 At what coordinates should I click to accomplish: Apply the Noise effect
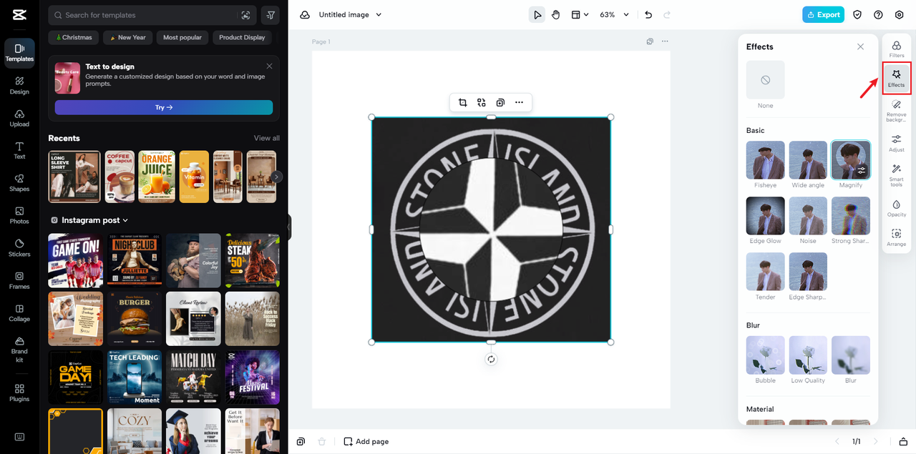click(808, 215)
